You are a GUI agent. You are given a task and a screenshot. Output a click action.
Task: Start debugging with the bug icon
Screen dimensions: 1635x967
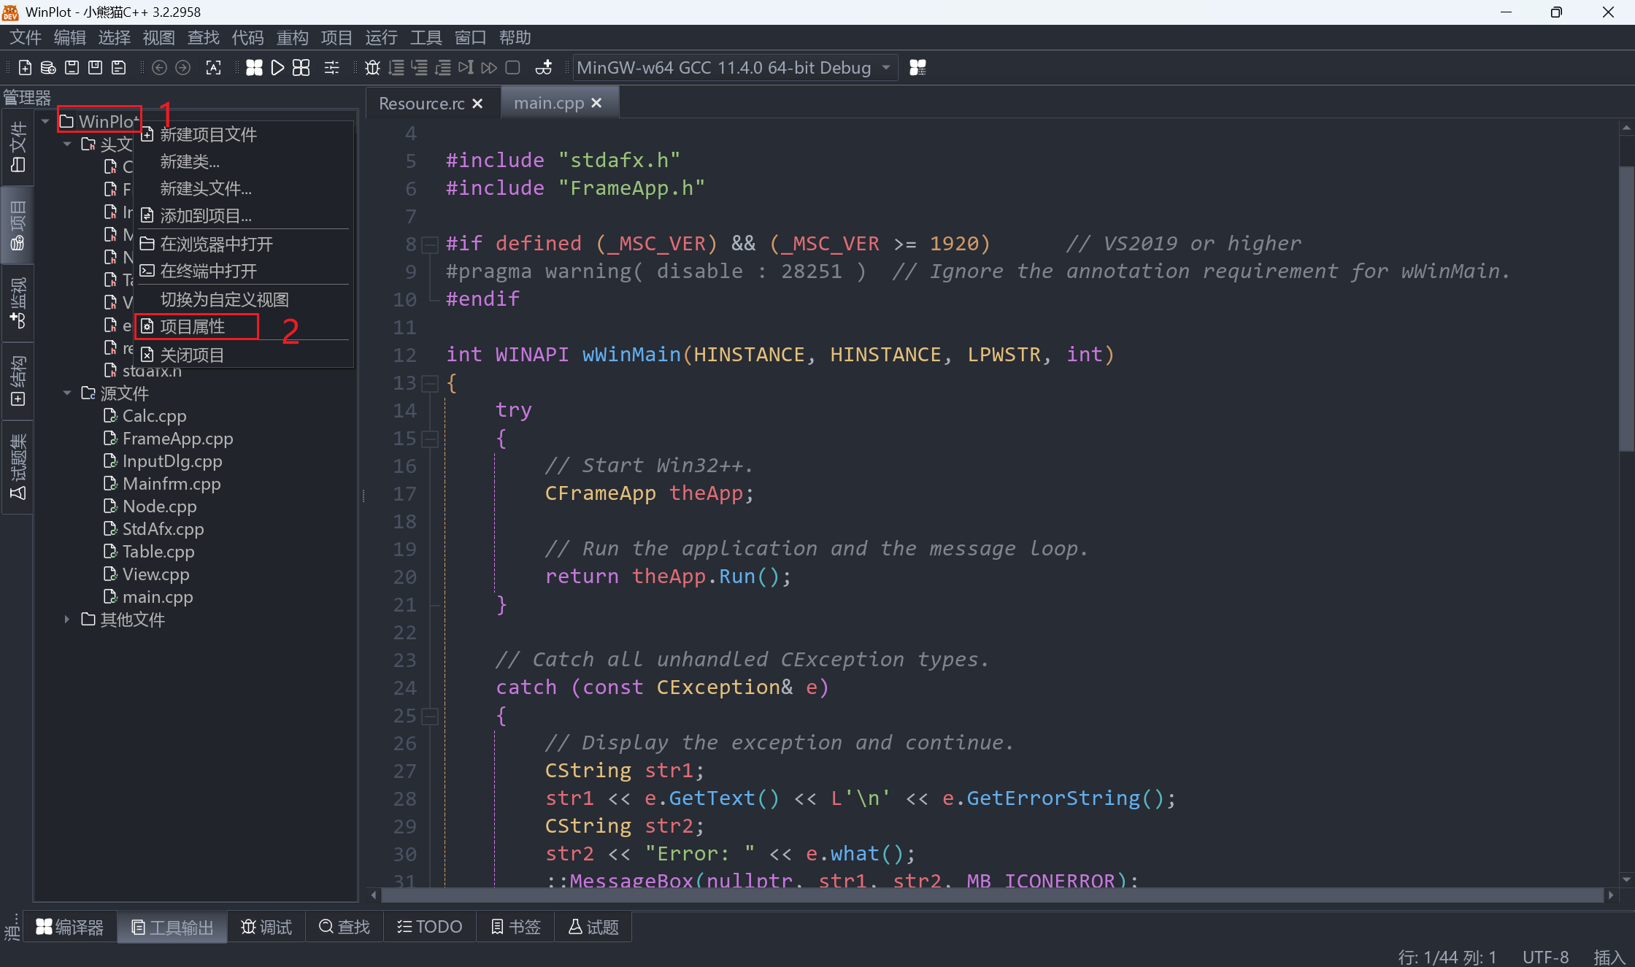coord(372,67)
